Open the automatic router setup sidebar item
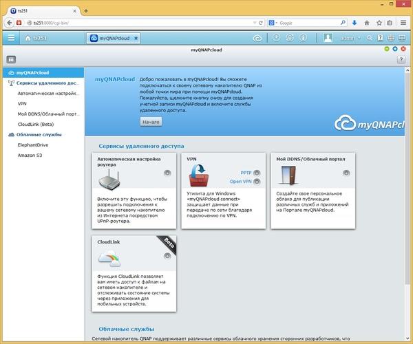 click(x=48, y=94)
